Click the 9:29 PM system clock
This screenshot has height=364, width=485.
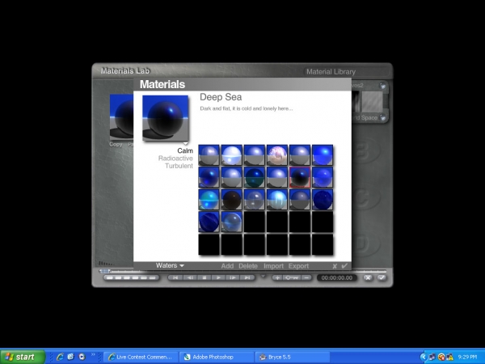pyautogui.click(x=467, y=358)
